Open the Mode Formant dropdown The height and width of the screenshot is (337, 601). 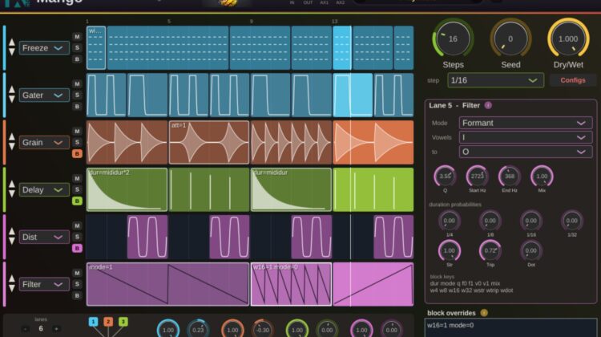coord(526,123)
